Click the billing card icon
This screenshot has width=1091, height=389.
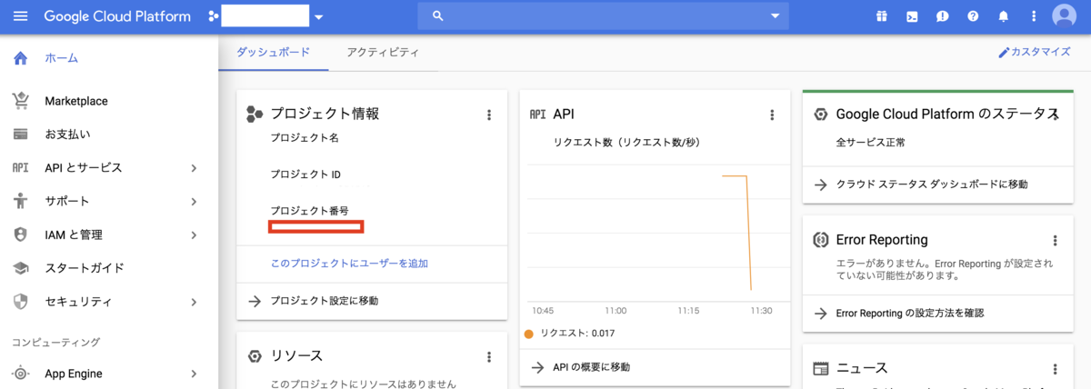point(20,135)
